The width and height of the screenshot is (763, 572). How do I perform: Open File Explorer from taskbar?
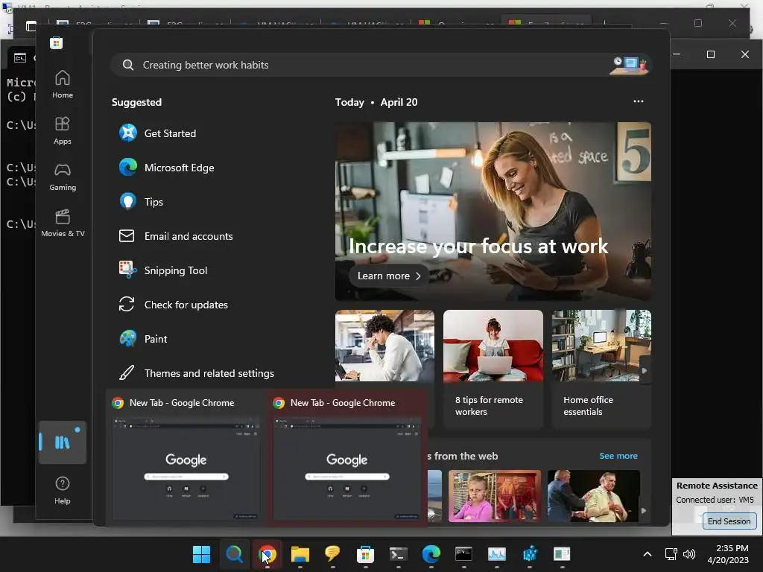[300, 554]
